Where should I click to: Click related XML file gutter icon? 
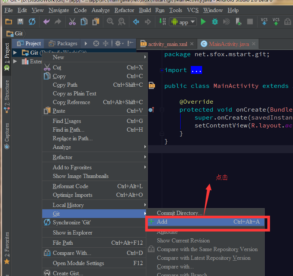(x=152, y=85)
